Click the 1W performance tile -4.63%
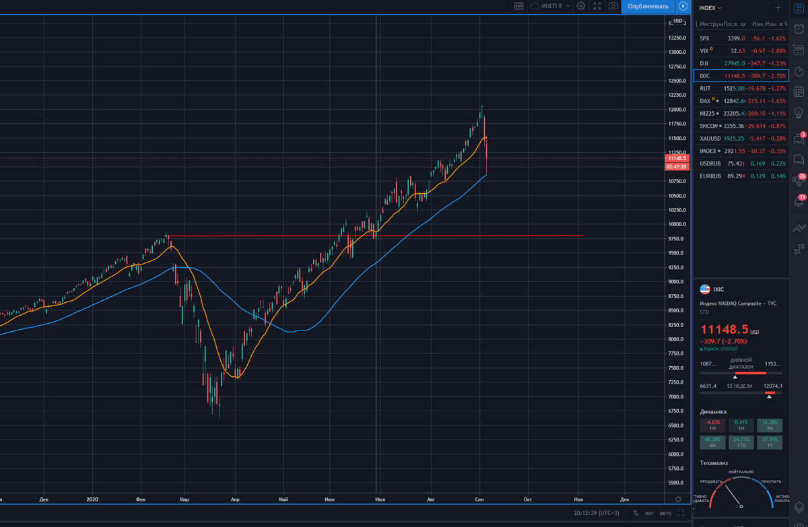Screen dimensions: 808x527 click(712, 425)
